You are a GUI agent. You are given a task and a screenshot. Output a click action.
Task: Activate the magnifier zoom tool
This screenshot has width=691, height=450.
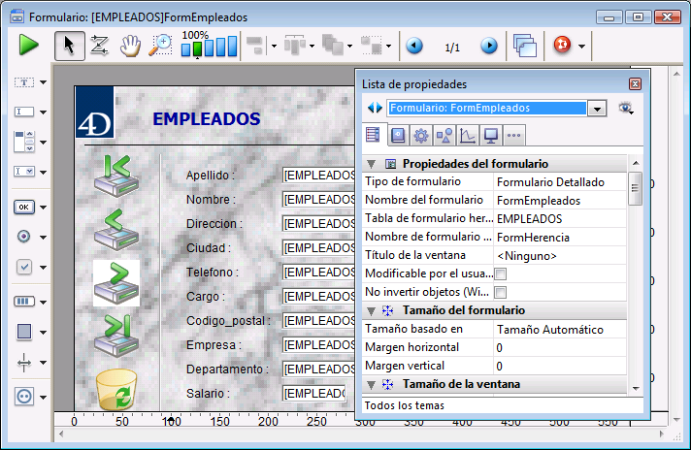point(160,45)
